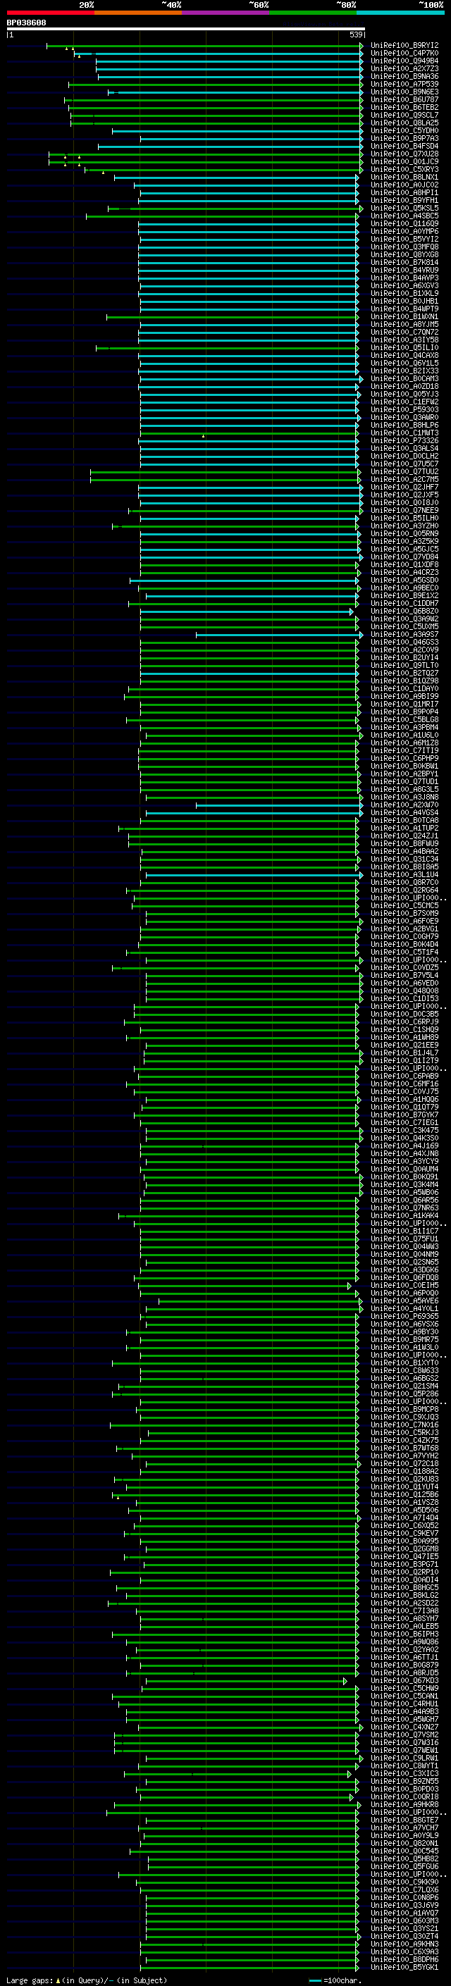This screenshot has width=451, height=1986.
Task: Open hit UniRef100_A0YMP6
Action: 404,231
